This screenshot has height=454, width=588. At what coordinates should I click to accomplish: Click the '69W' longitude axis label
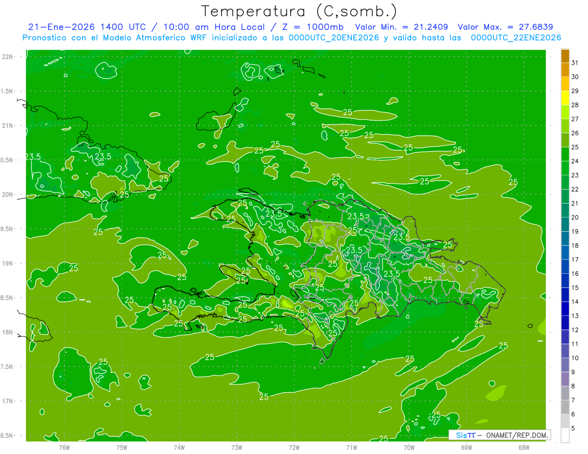[x=466, y=447]
